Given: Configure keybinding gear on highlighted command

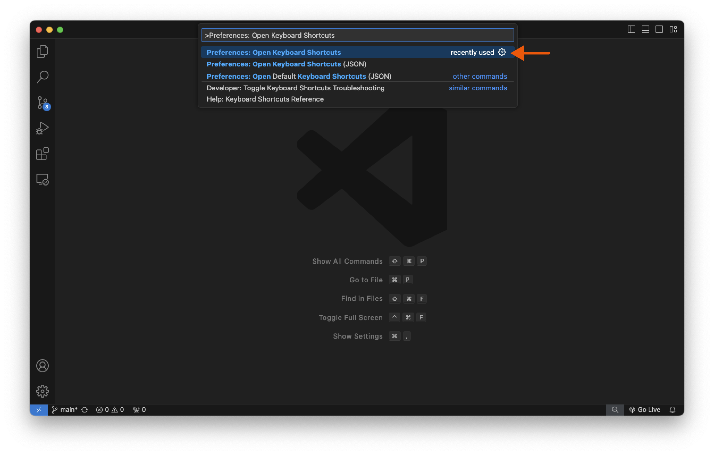Looking at the screenshot, I should point(501,52).
